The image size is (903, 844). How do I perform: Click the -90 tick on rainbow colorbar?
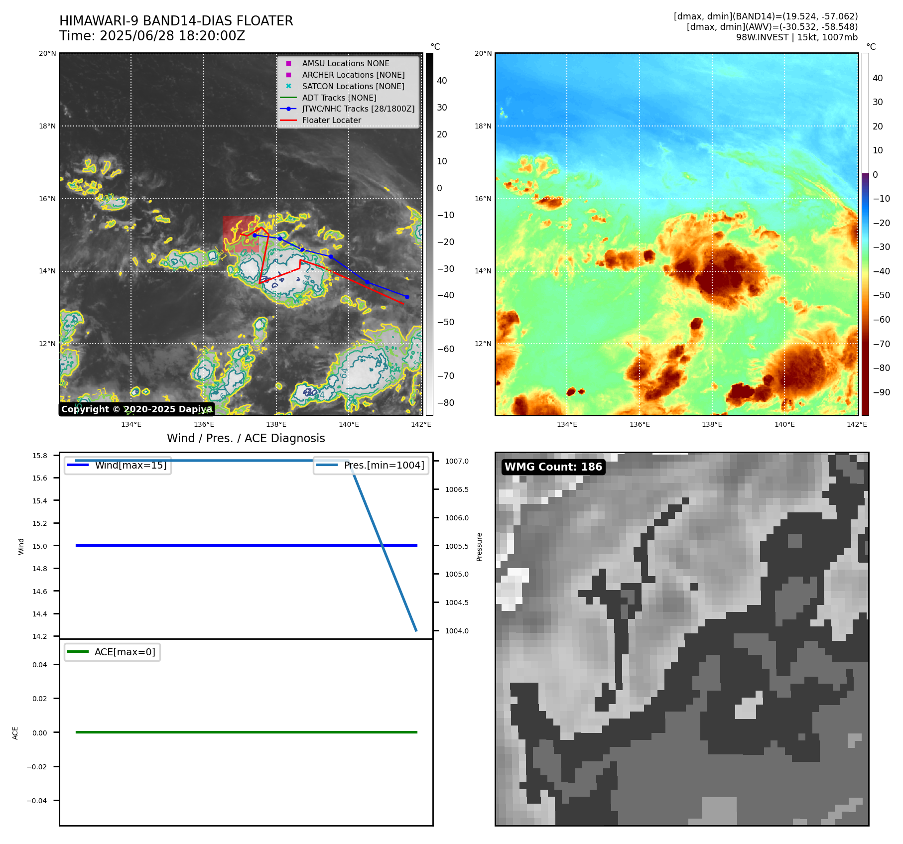pyautogui.click(x=881, y=392)
